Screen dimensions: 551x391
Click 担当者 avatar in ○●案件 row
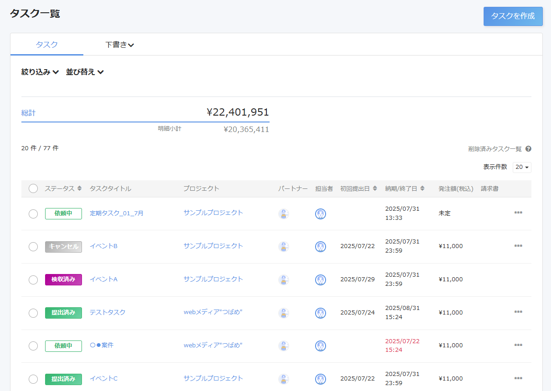coord(321,346)
